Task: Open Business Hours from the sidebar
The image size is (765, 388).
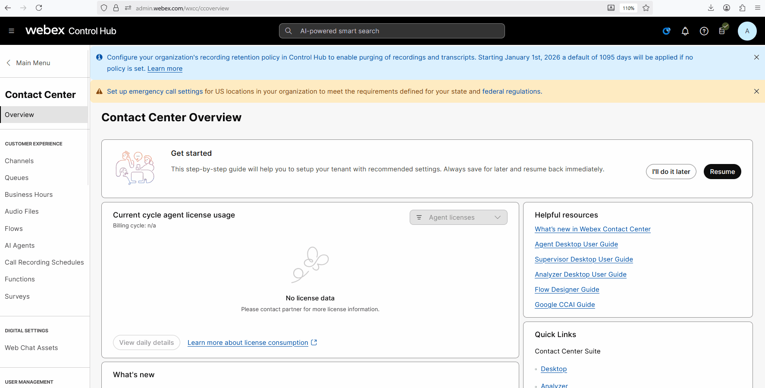Action: pyautogui.click(x=29, y=195)
